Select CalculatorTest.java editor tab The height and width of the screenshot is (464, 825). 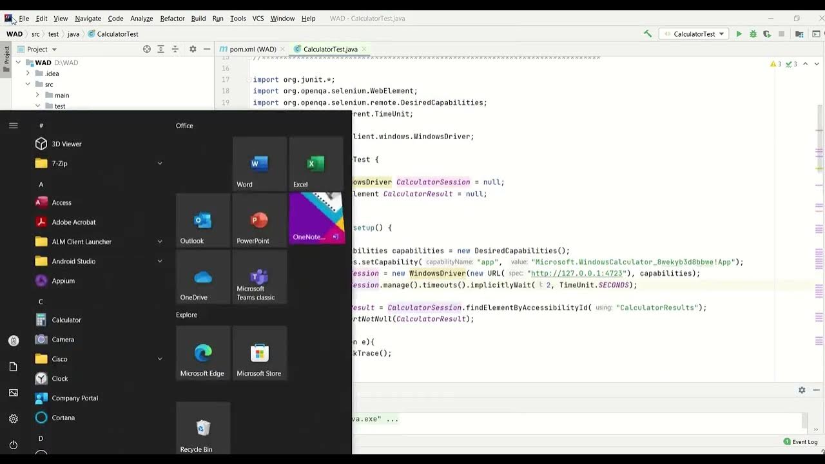coord(330,49)
